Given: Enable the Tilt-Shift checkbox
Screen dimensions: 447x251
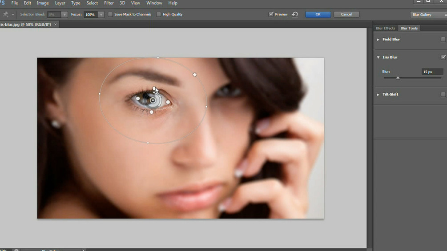Looking at the screenshot, I should pyautogui.click(x=443, y=94).
